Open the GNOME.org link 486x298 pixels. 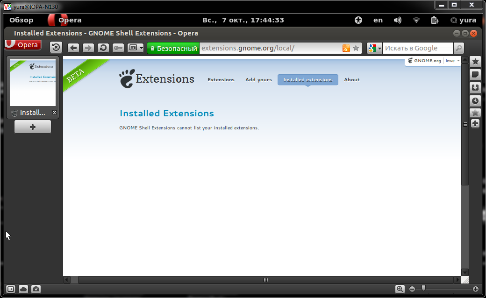(x=424, y=61)
